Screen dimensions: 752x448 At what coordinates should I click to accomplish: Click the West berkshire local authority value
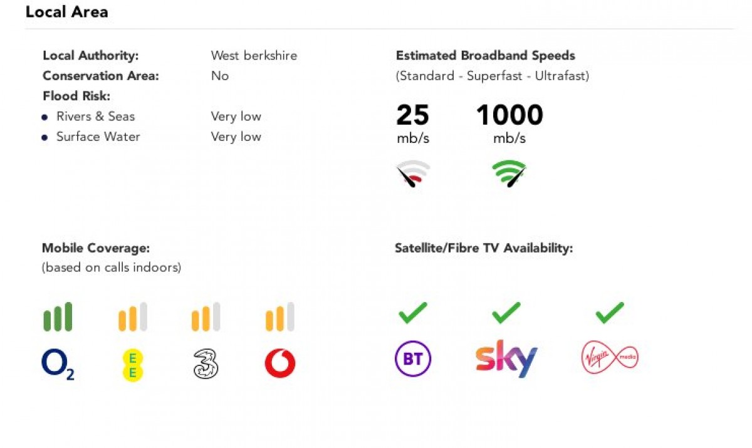coord(254,56)
